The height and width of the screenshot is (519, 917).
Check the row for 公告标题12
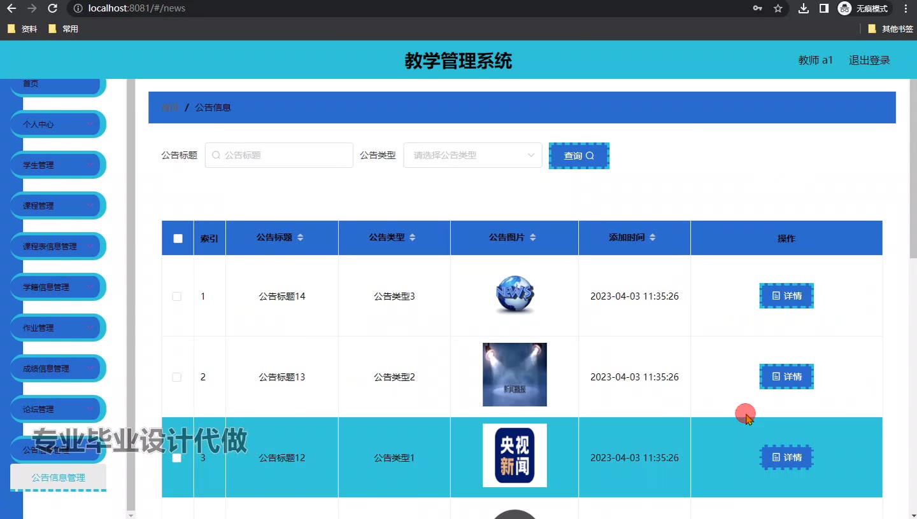177,458
